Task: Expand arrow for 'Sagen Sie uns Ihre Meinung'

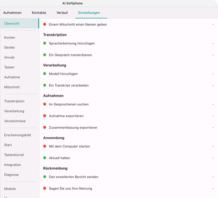Action: point(213,189)
